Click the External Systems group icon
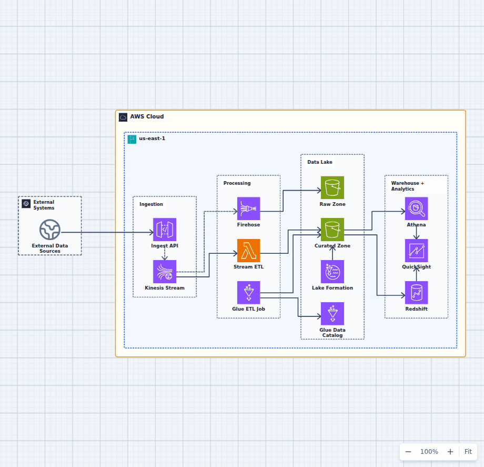The height and width of the screenshot is (467, 484). point(26,204)
